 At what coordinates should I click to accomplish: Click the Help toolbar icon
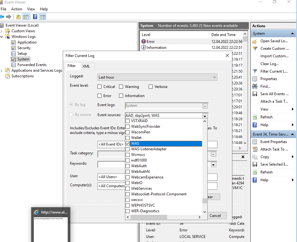click(x=35, y=17)
